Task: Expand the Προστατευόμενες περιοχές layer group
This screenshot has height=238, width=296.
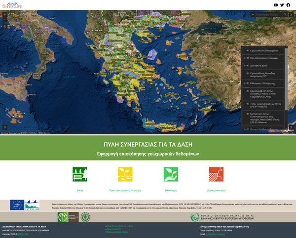Action: point(245,58)
